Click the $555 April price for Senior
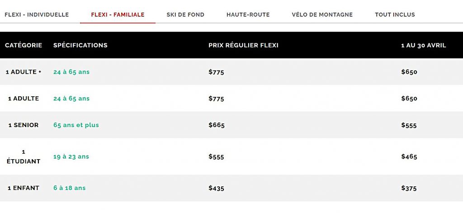Image resolution: width=463 pixels, height=213 pixels. [409, 125]
